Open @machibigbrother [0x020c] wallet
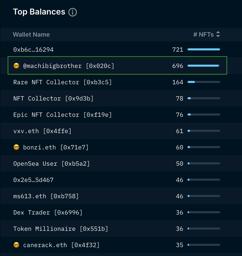 (x=69, y=66)
